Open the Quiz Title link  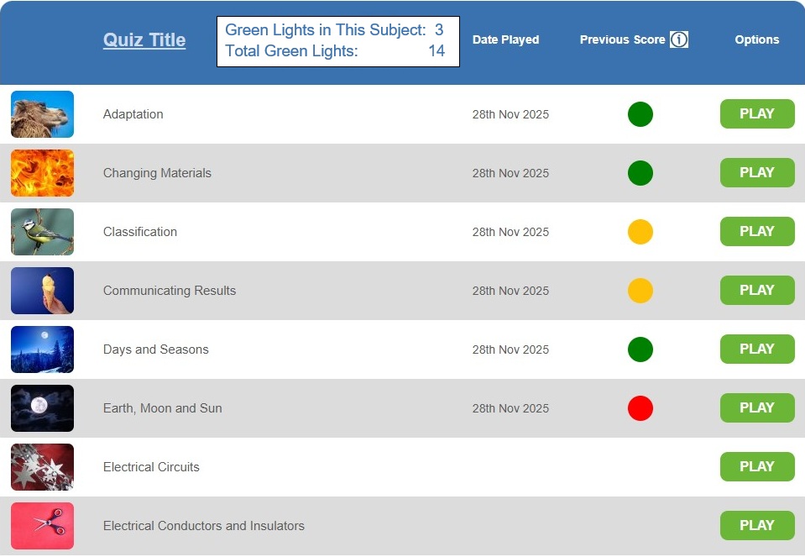click(143, 39)
